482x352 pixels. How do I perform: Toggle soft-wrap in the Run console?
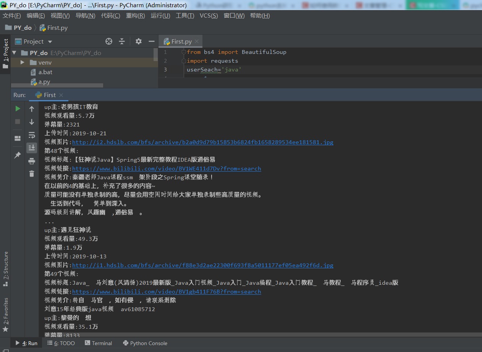click(x=32, y=135)
